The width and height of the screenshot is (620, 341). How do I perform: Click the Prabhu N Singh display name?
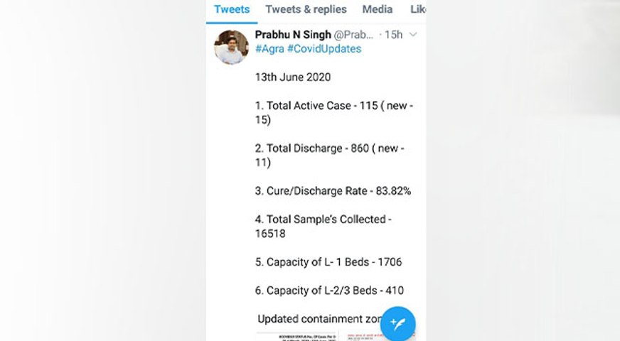point(291,35)
